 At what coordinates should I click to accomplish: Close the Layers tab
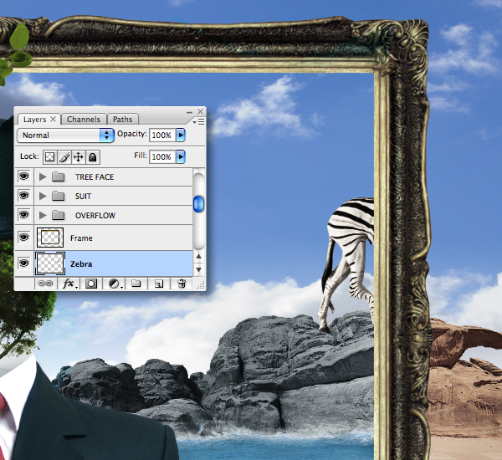[54, 119]
